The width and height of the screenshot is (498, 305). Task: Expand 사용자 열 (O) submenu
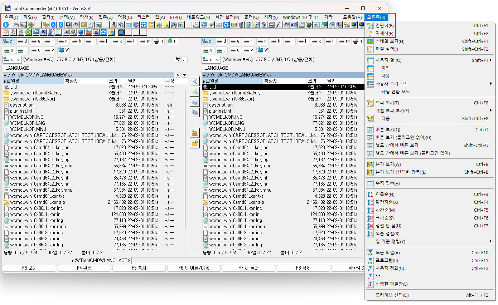click(429, 60)
